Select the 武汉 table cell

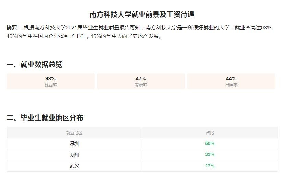(x=74, y=166)
